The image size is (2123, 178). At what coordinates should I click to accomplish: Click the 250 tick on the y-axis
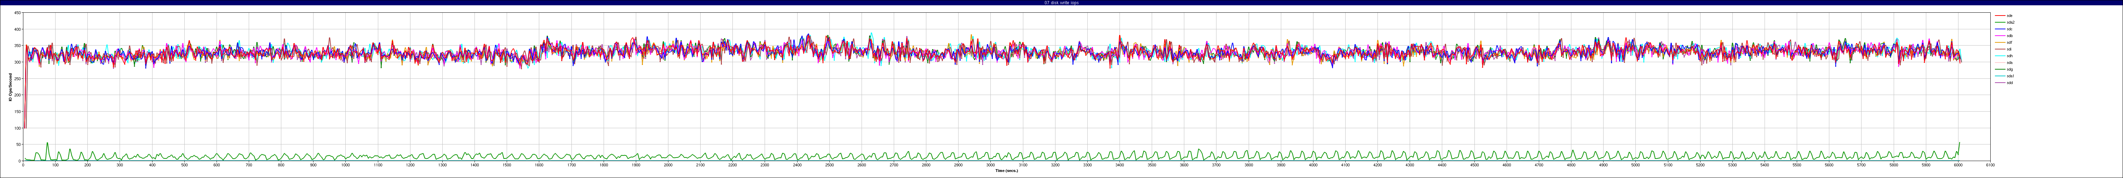point(18,79)
